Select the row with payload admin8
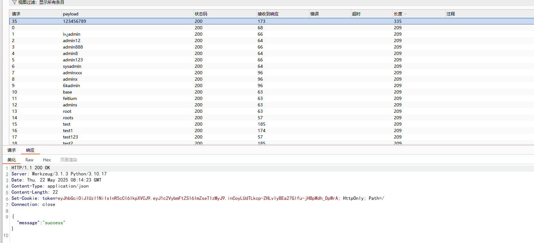The width and height of the screenshot is (534, 243). click(271, 53)
